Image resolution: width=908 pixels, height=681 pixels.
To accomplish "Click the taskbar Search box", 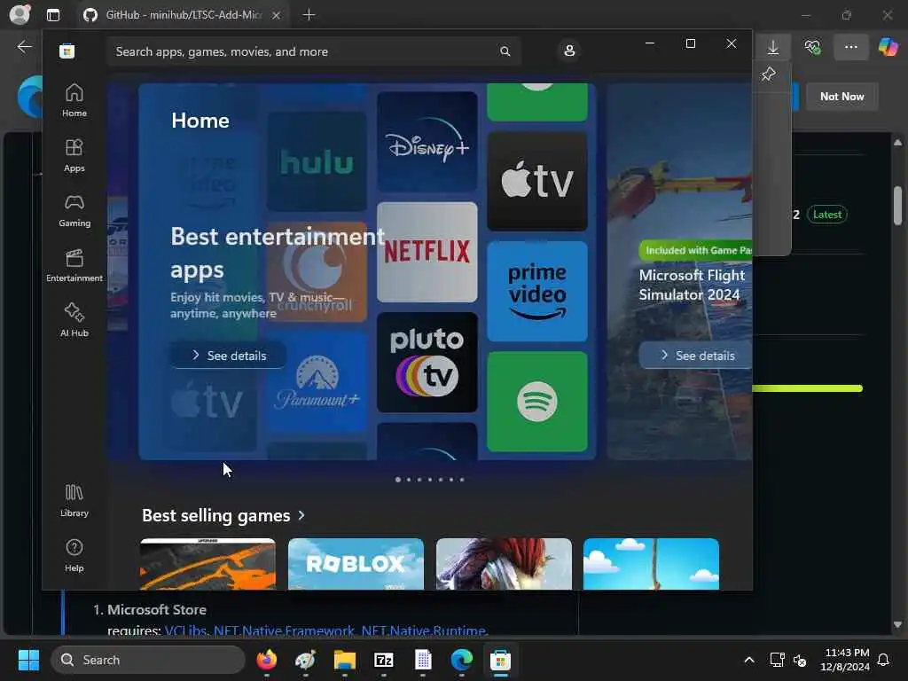I will click(148, 660).
